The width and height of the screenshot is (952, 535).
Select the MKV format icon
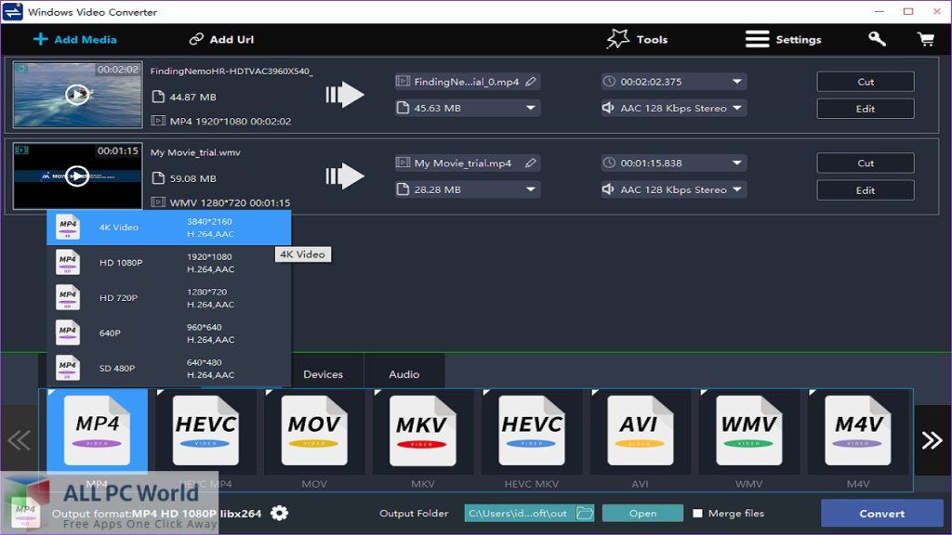pos(423,430)
